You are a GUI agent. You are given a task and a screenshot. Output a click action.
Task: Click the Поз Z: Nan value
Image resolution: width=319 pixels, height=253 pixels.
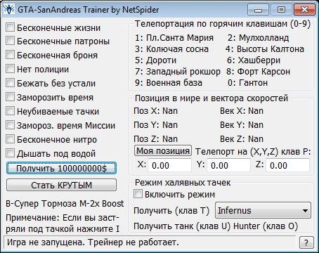[155, 139]
